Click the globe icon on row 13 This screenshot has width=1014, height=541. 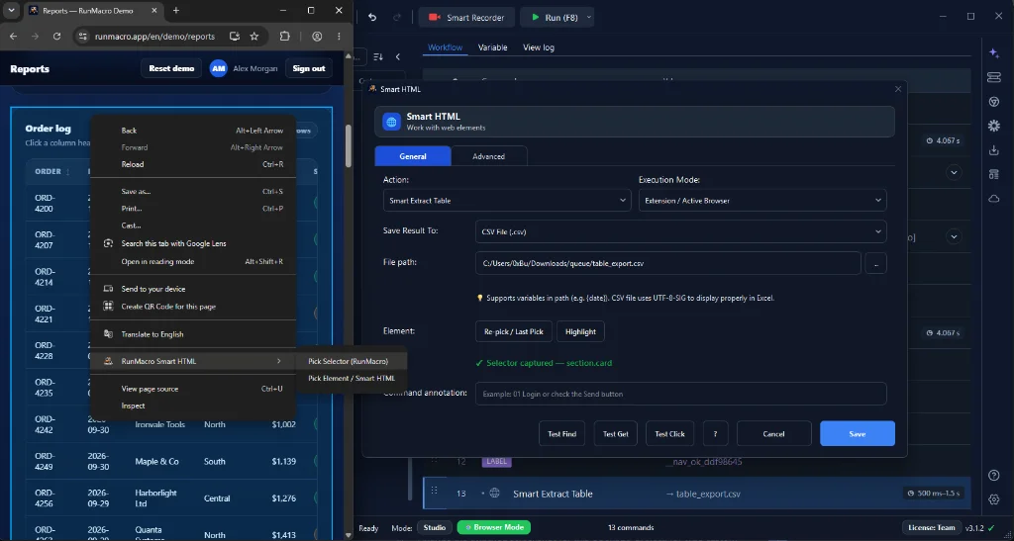coord(495,494)
